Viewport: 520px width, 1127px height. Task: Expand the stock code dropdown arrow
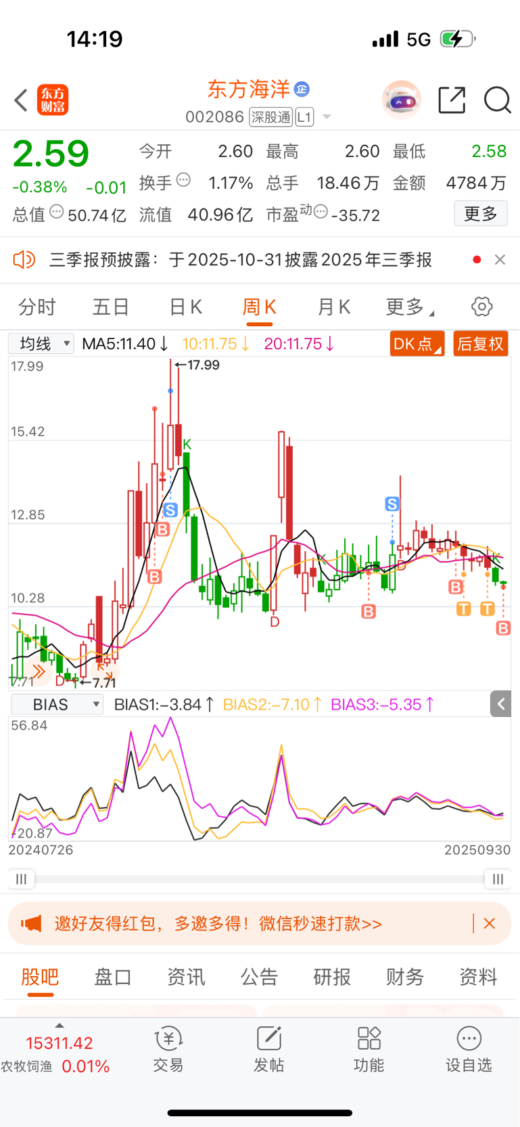[x=327, y=117]
